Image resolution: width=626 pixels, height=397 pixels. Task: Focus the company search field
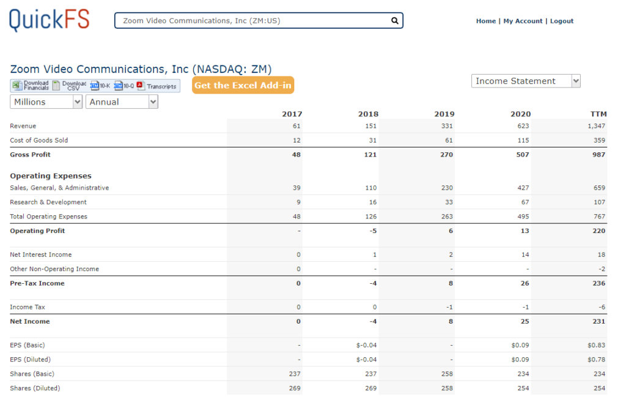coord(259,21)
